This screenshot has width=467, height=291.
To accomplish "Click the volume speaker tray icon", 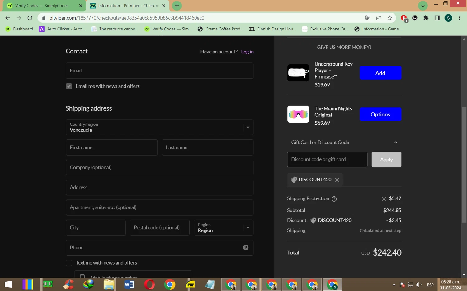I will tap(419, 285).
